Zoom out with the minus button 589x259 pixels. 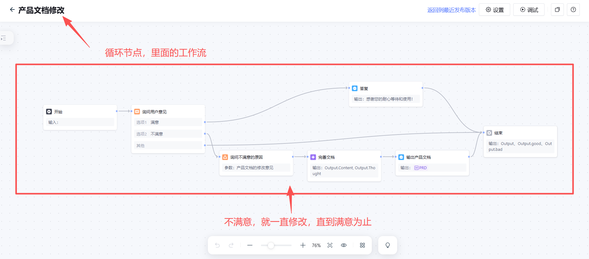click(x=250, y=245)
